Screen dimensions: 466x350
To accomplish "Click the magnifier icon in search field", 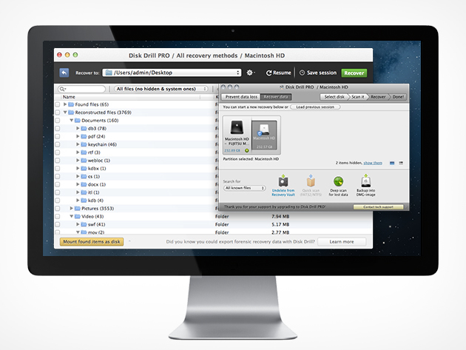I will (62, 89).
